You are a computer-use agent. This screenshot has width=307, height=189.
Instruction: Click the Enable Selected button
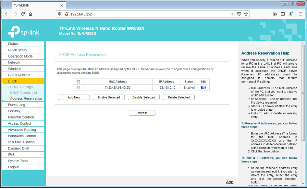pos(109,97)
